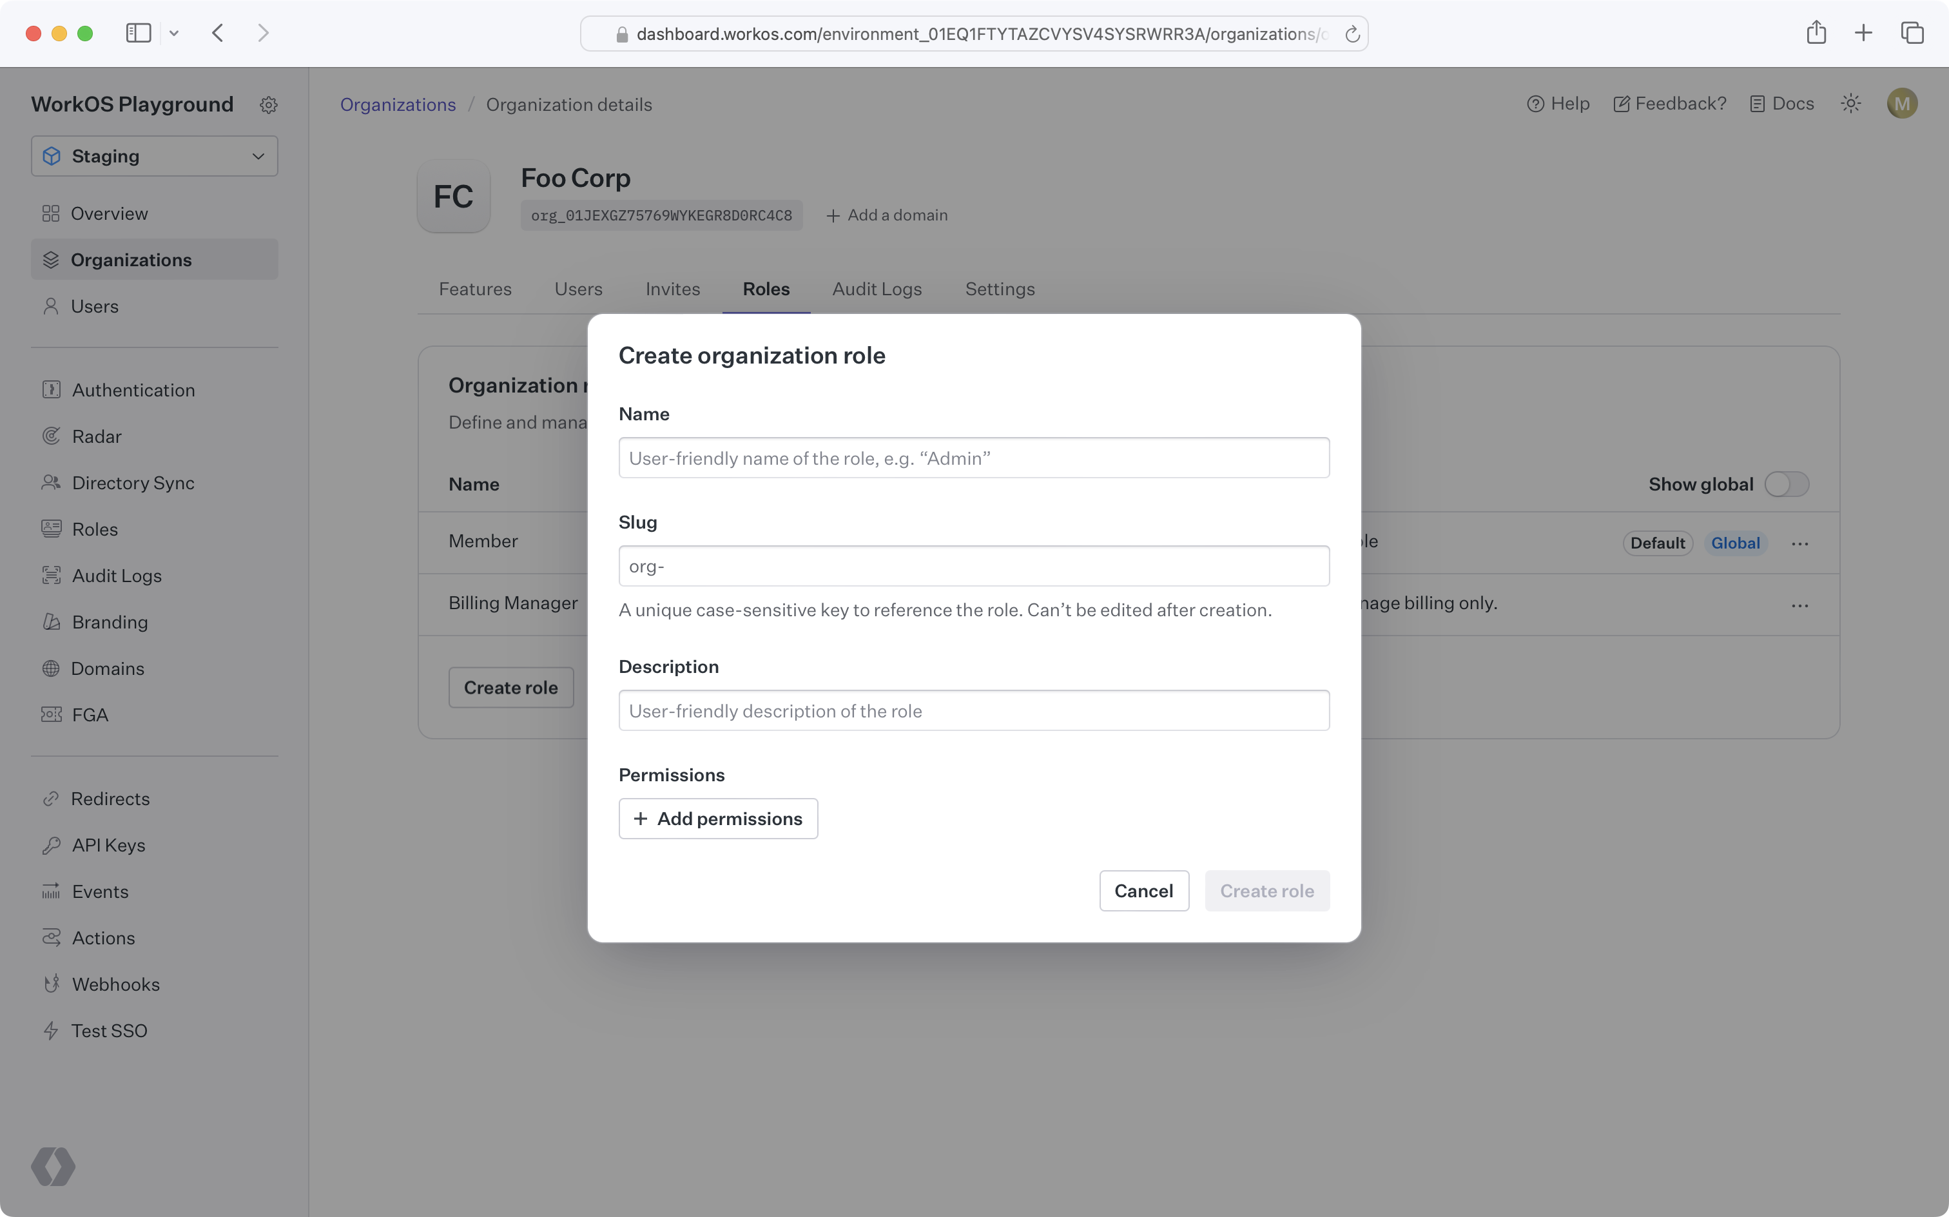Viewport: 1949px width, 1217px height.
Task: Click the Feedback button in header
Action: pos(1669,104)
